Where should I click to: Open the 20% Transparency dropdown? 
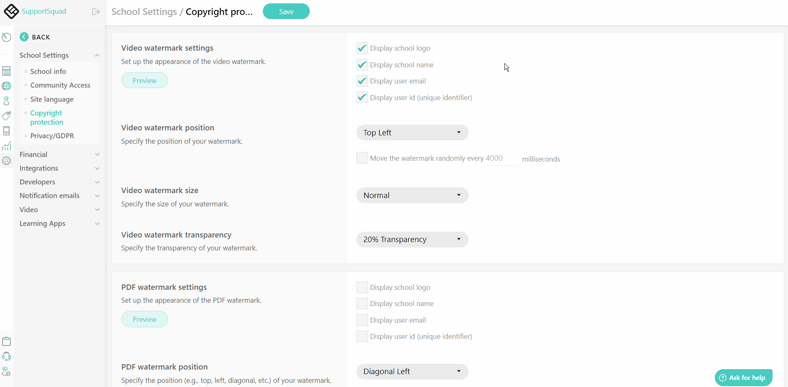click(x=412, y=240)
